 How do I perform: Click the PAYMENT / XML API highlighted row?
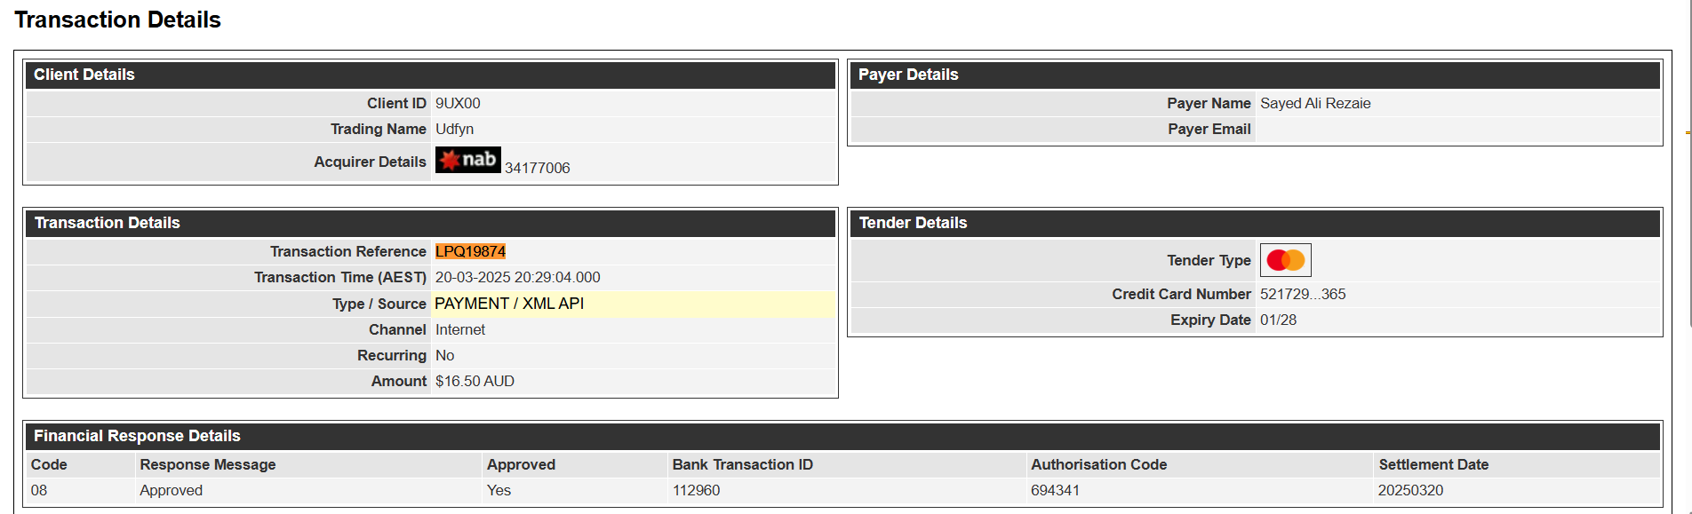point(633,304)
